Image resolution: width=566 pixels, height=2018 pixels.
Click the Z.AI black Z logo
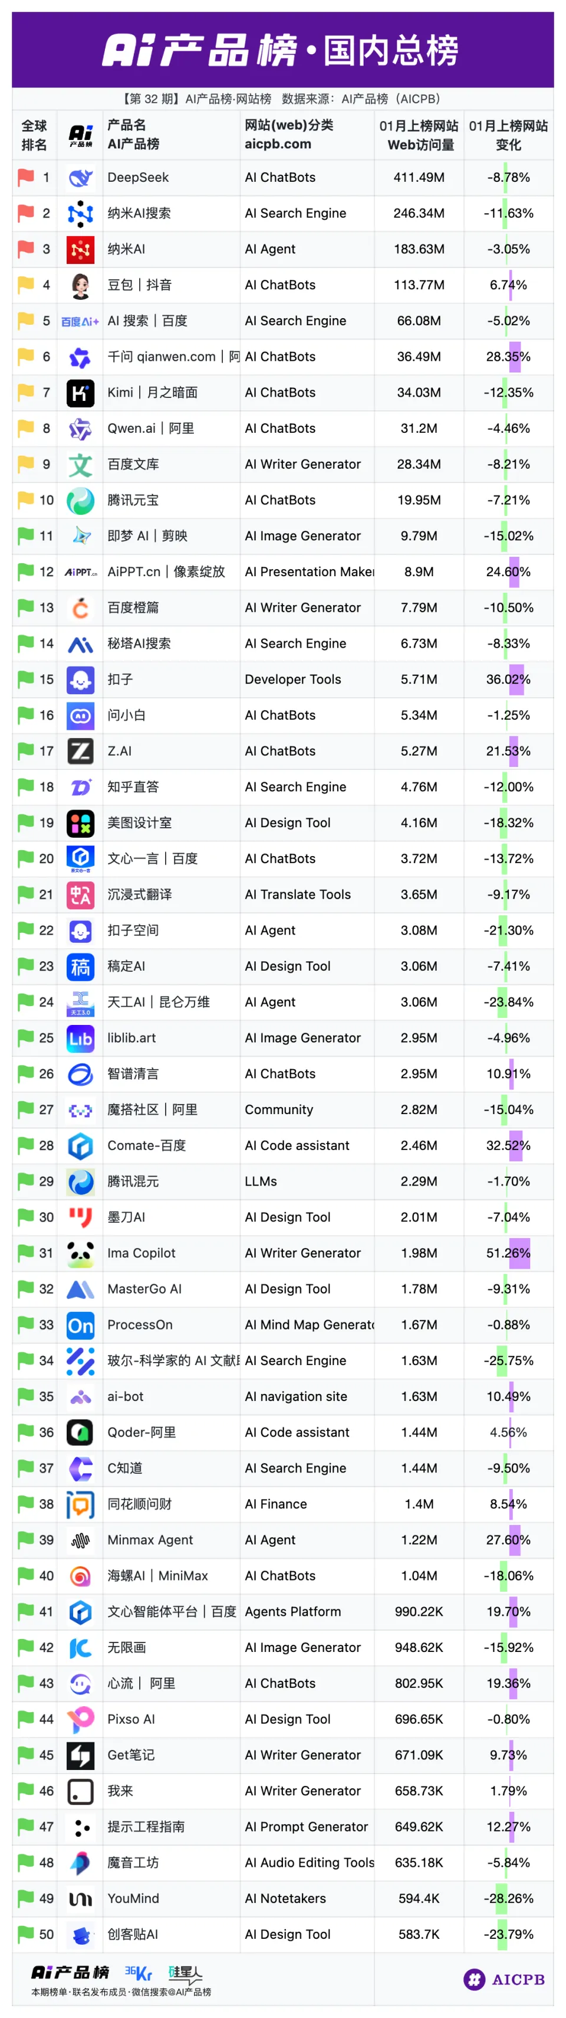81,751
